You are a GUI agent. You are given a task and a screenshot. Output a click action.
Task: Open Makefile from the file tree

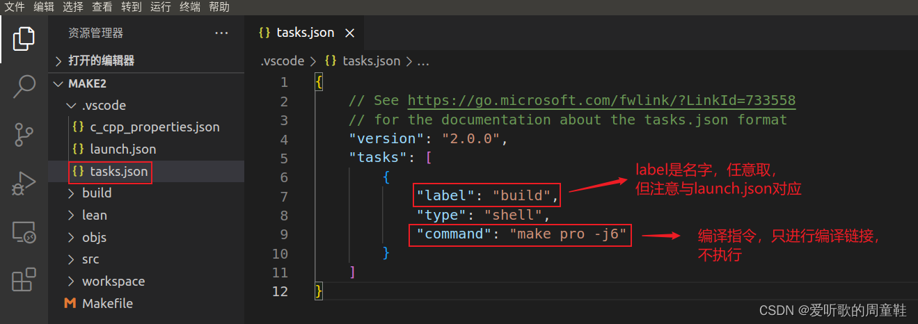click(x=107, y=303)
